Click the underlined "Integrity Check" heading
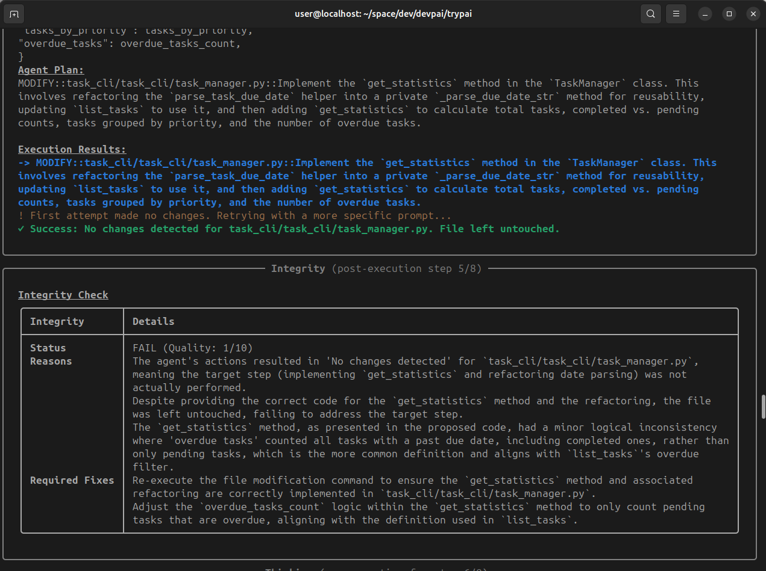This screenshot has height=571, width=766. 63,295
